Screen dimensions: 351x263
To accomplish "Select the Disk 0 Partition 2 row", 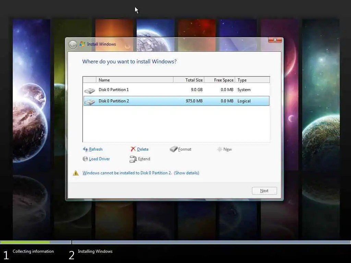I will pos(177,101).
